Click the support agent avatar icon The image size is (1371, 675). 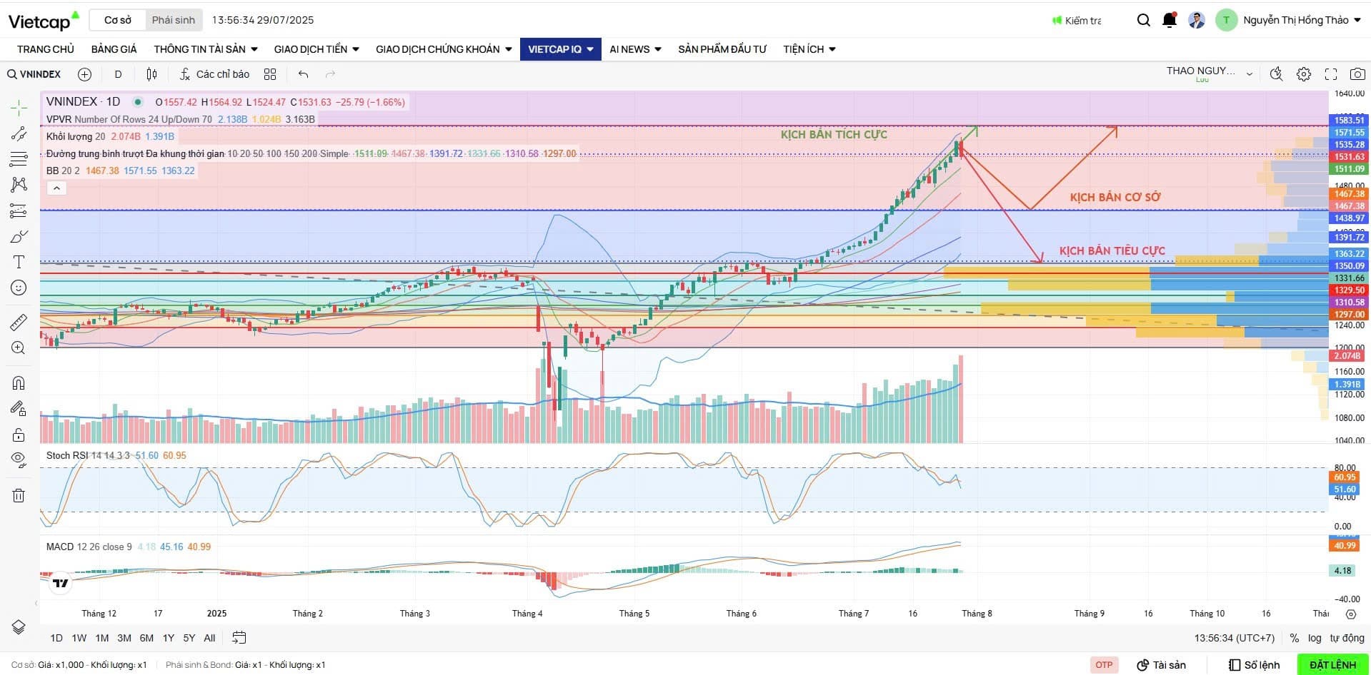1197,20
